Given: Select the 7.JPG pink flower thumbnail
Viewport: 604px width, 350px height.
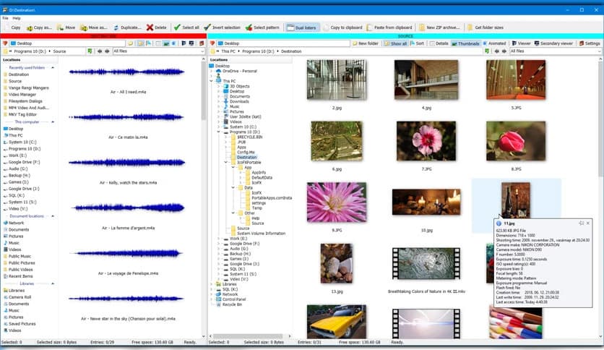Looking at the screenshot, I should (x=426, y=140).
